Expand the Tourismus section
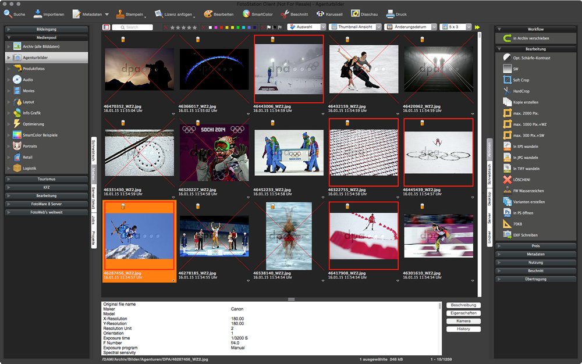The height and width of the screenshot is (364, 582). (x=46, y=179)
